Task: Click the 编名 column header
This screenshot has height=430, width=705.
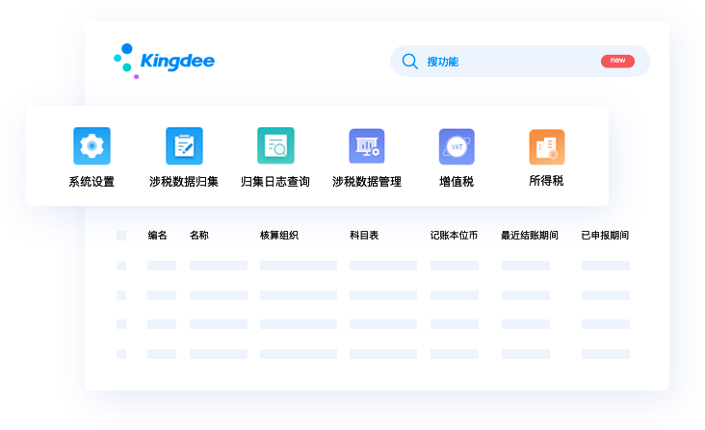Action: point(158,236)
